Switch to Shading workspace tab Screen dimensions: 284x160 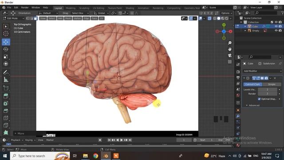pyautogui.click(x=130, y=8)
